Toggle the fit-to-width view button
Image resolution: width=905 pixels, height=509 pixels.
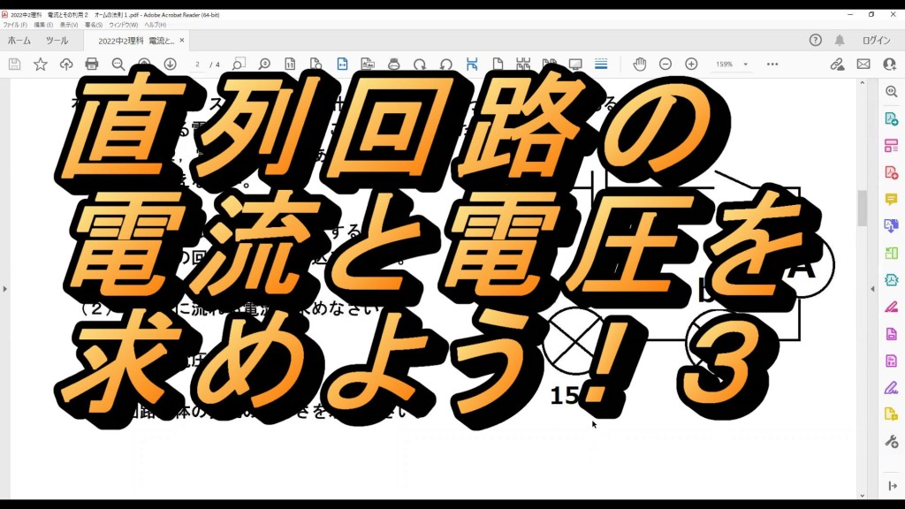[x=342, y=65]
